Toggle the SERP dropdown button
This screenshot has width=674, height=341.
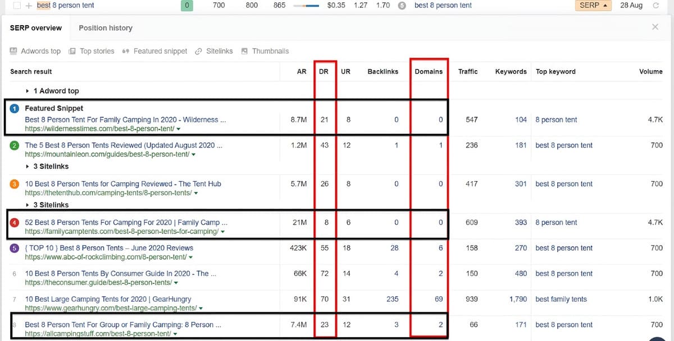[593, 6]
